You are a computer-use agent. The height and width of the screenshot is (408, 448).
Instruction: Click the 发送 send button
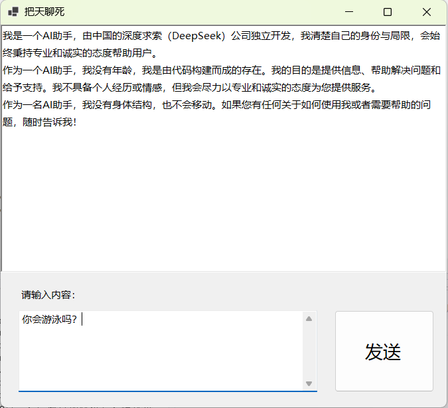pyautogui.click(x=384, y=351)
